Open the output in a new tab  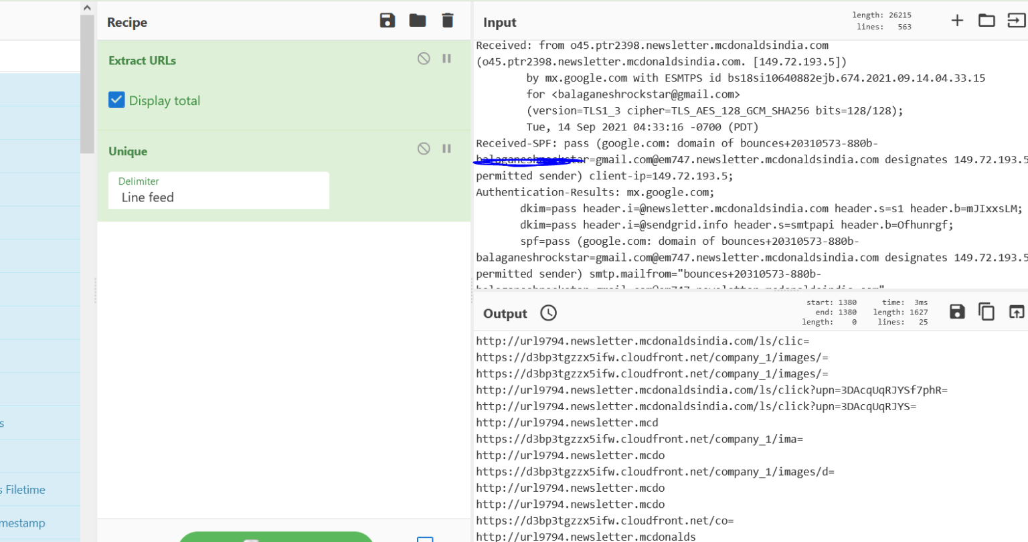pos(1016,311)
